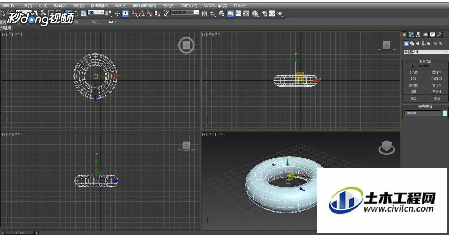Click the 管状体 button
Image resolution: width=449 pixels, height=235 pixels.
[437, 85]
